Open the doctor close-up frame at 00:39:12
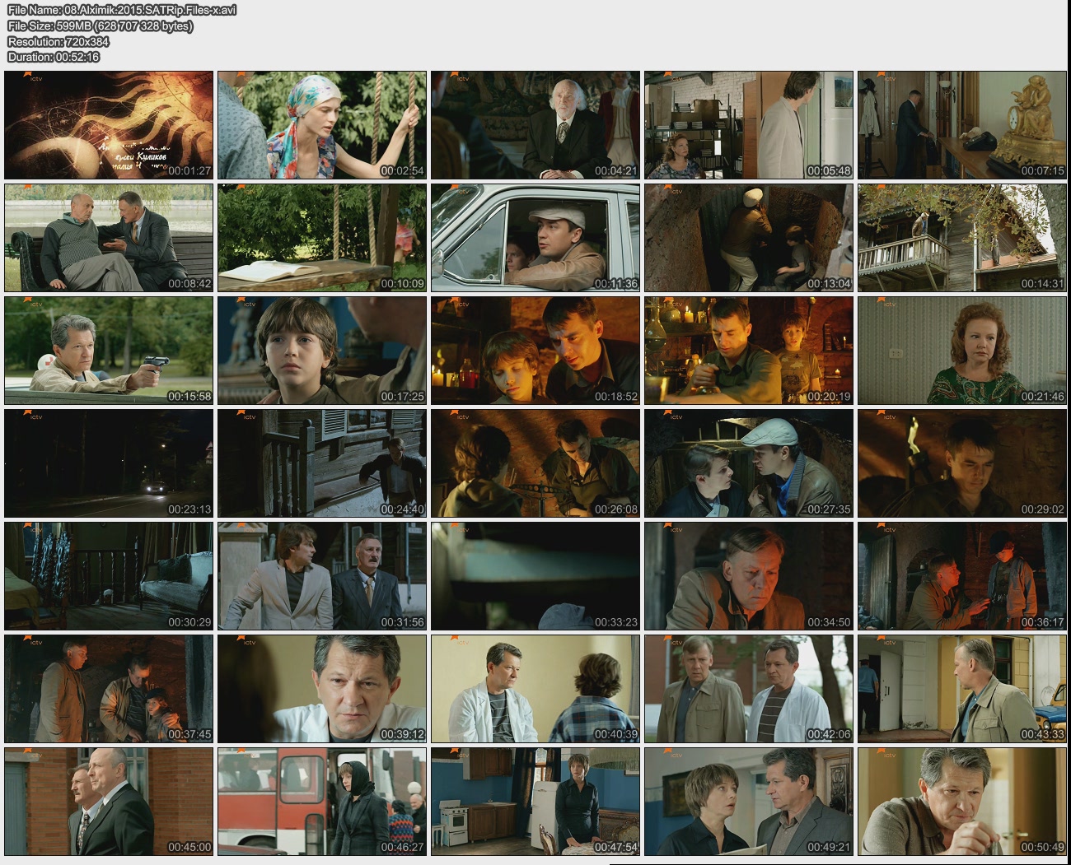This screenshot has width=1071, height=865. click(322, 689)
